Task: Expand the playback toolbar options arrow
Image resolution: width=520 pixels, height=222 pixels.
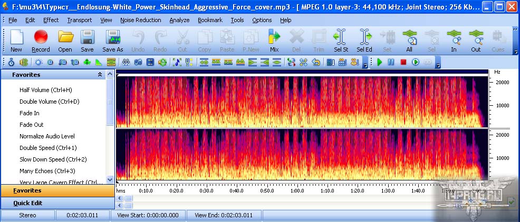Action: [x=438, y=66]
